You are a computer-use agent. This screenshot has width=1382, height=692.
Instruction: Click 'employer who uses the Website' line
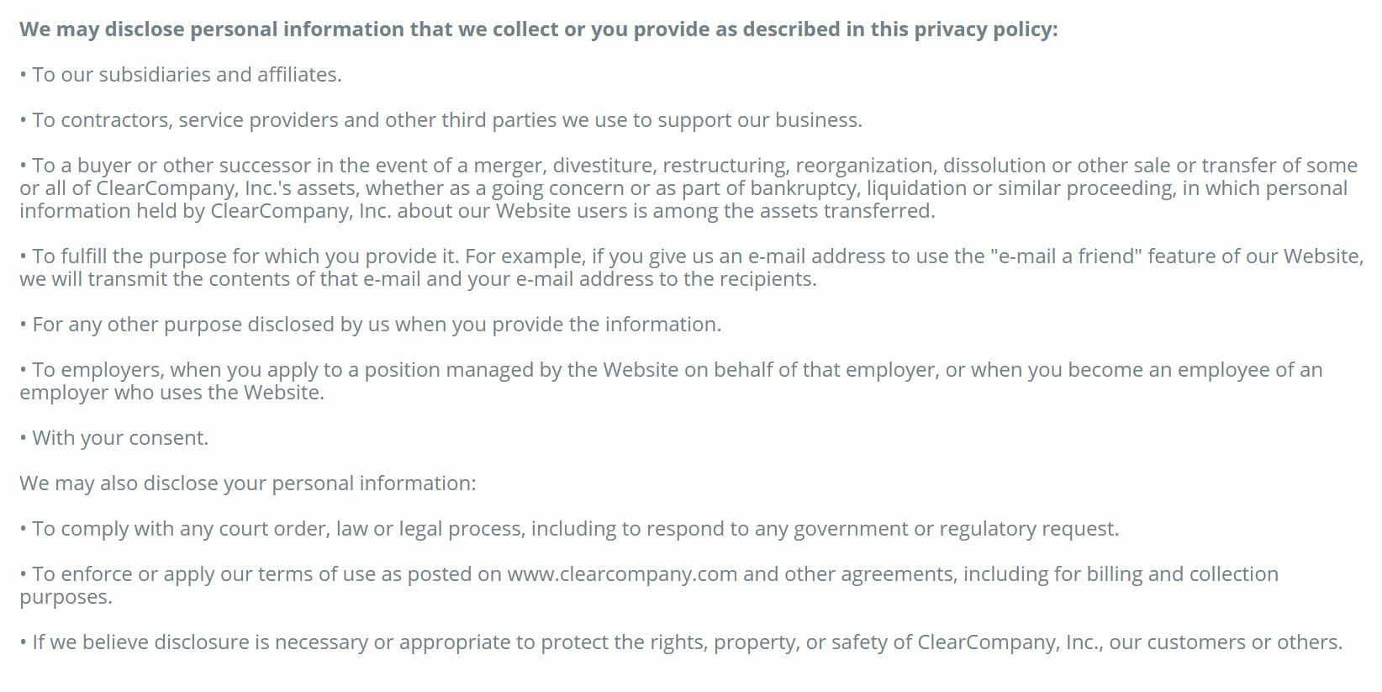click(x=171, y=393)
